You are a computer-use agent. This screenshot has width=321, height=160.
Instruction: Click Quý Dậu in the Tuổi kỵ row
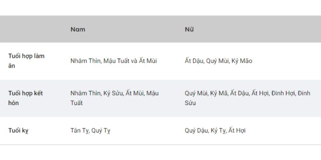(x=196, y=131)
